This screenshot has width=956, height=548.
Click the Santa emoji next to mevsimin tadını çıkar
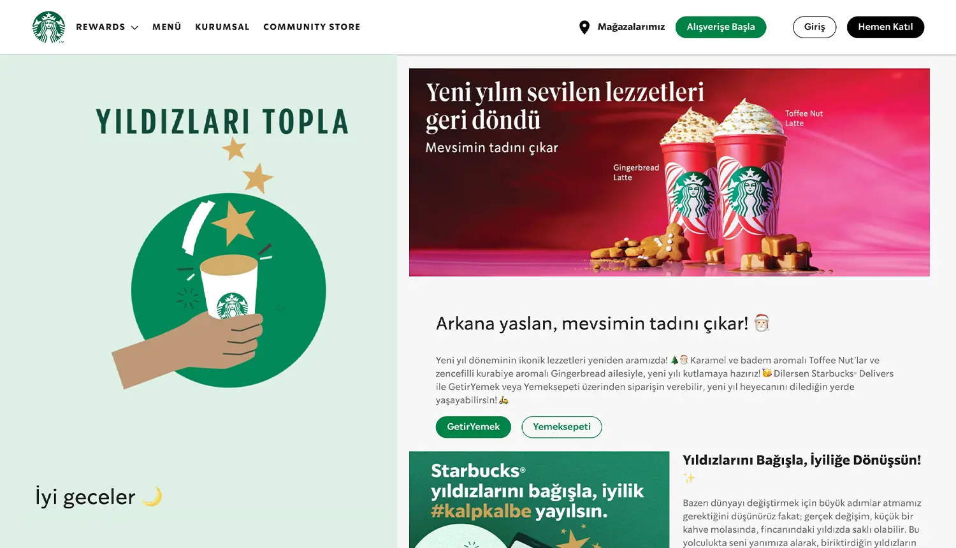tap(762, 323)
